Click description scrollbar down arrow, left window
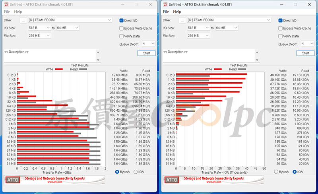Screen dimensions: 318x194 (x=98, y=60)
